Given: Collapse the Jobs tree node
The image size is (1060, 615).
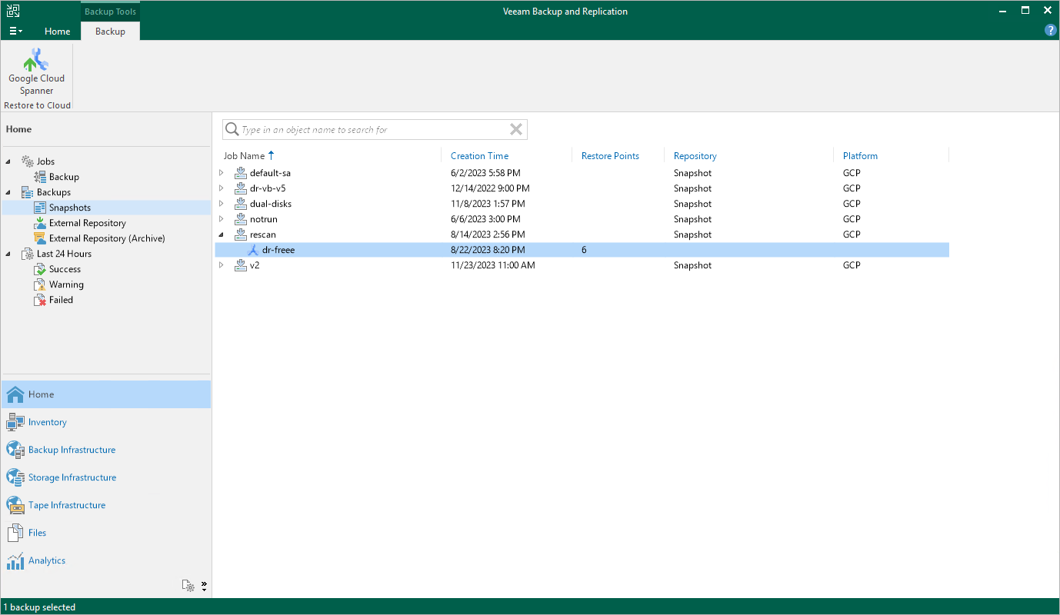Looking at the screenshot, I should coord(8,161).
